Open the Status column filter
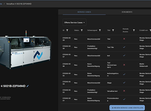The width and height of the screenshot is (151, 111). pos(82,30)
